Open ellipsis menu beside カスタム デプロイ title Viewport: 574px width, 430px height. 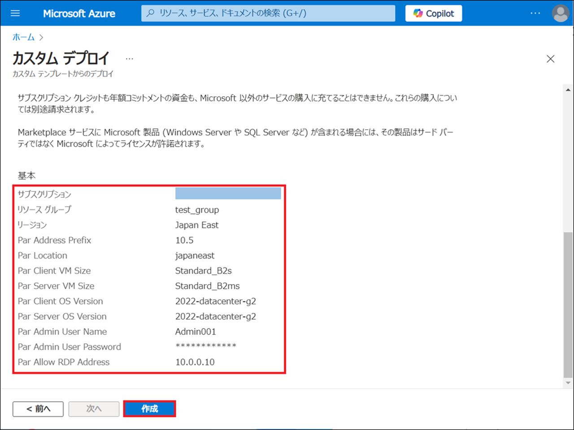tap(130, 59)
